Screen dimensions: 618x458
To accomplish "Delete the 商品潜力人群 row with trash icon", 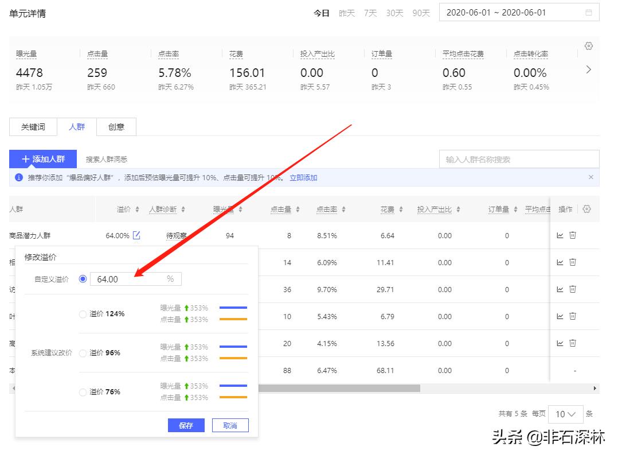I will click(573, 235).
